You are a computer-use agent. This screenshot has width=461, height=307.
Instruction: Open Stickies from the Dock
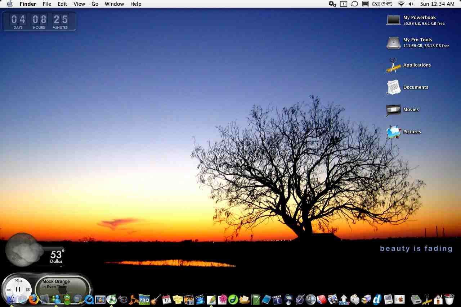click(x=178, y=299)
